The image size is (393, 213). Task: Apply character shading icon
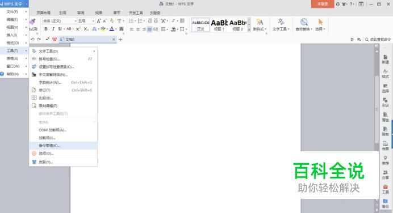(x=122, y=29)
